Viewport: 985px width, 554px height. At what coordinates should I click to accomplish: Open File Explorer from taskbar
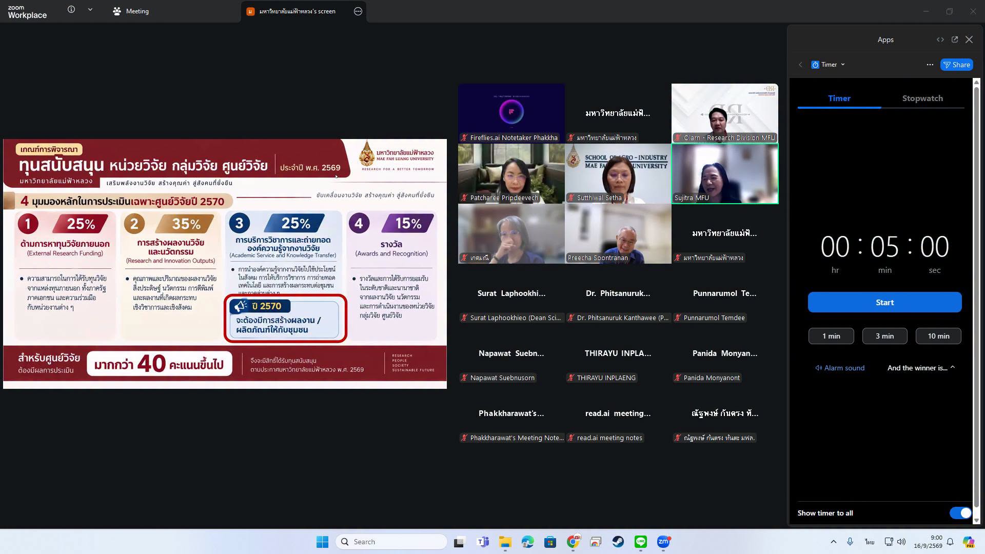[505, 542]
